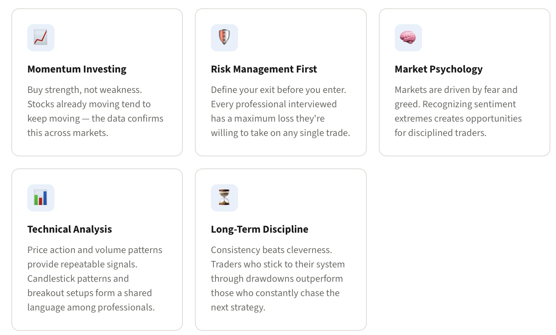
Task: Click the red chart-trend icon for Momentum Investing
Action: click(x=41, y=38)
